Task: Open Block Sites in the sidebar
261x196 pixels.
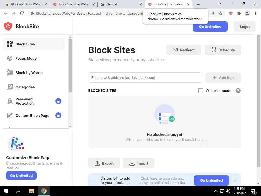Action: tap(34, 44)
